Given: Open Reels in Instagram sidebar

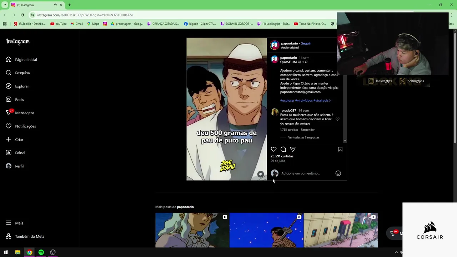Looking at the screenshot, I should 15,100.
